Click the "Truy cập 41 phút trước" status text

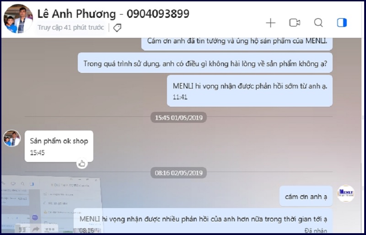point(71,27)
